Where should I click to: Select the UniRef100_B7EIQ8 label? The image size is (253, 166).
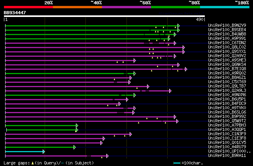click(227, 69)
